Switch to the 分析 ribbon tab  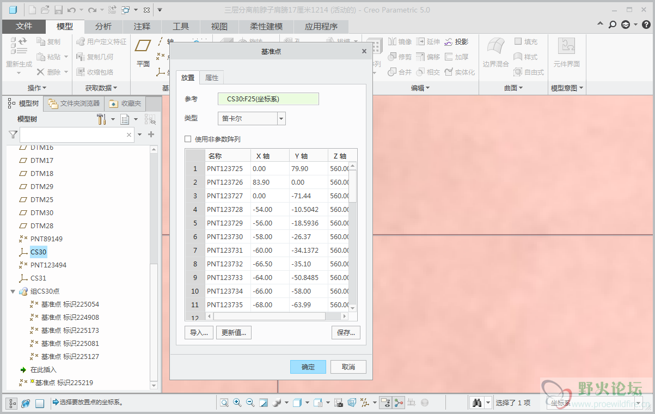click(103, 26)
